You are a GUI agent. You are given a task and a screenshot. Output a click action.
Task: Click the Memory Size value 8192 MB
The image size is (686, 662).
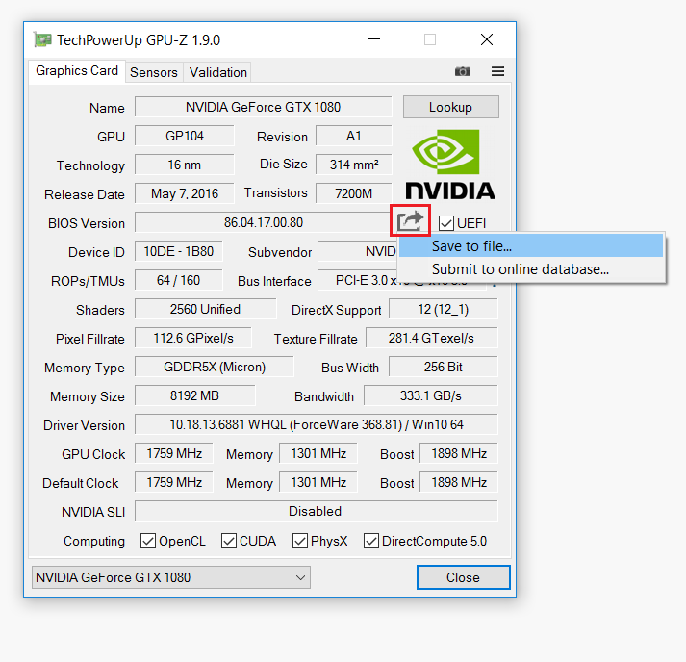[x=194, y=395]
